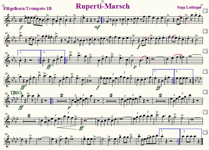This screenshot has width=209, height=150.
Task: Select the p dynamic in the measure 20 system
Action: pyautogui.click(x=135, y=67)
